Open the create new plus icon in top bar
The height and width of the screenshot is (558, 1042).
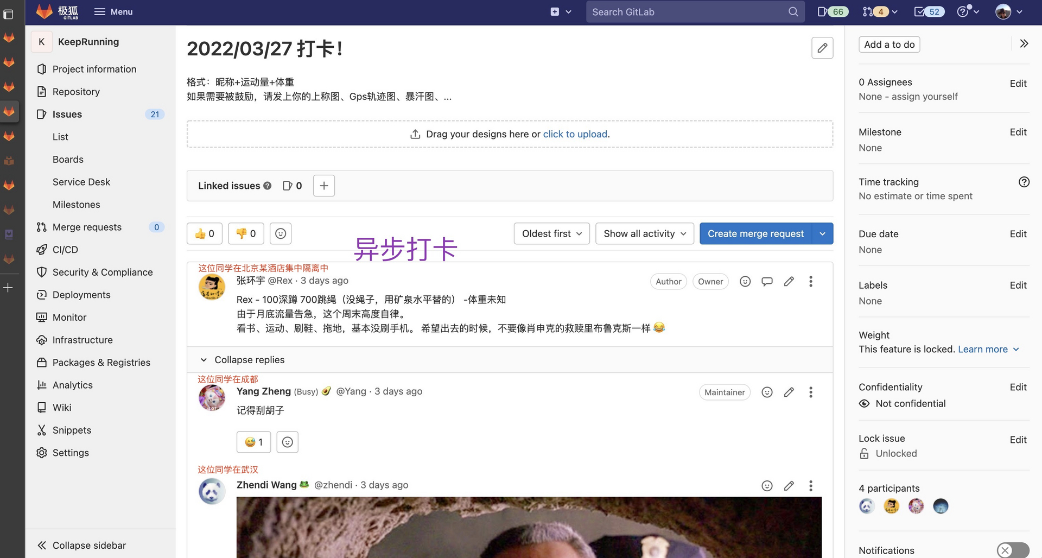[x=561, y=11]
